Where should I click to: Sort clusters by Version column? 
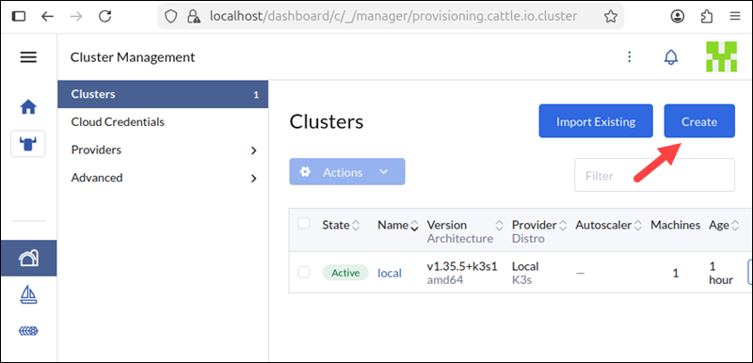pyautogui.click(x=465, y=225)
